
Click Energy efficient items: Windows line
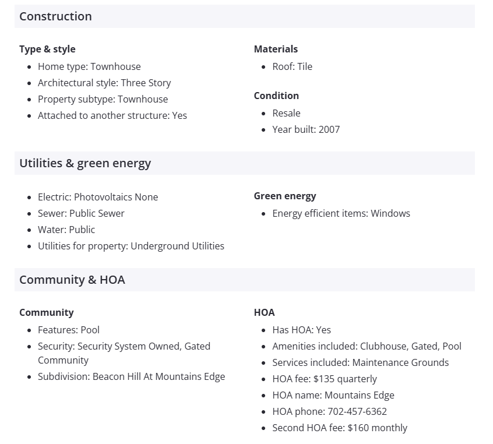(341, 213)
